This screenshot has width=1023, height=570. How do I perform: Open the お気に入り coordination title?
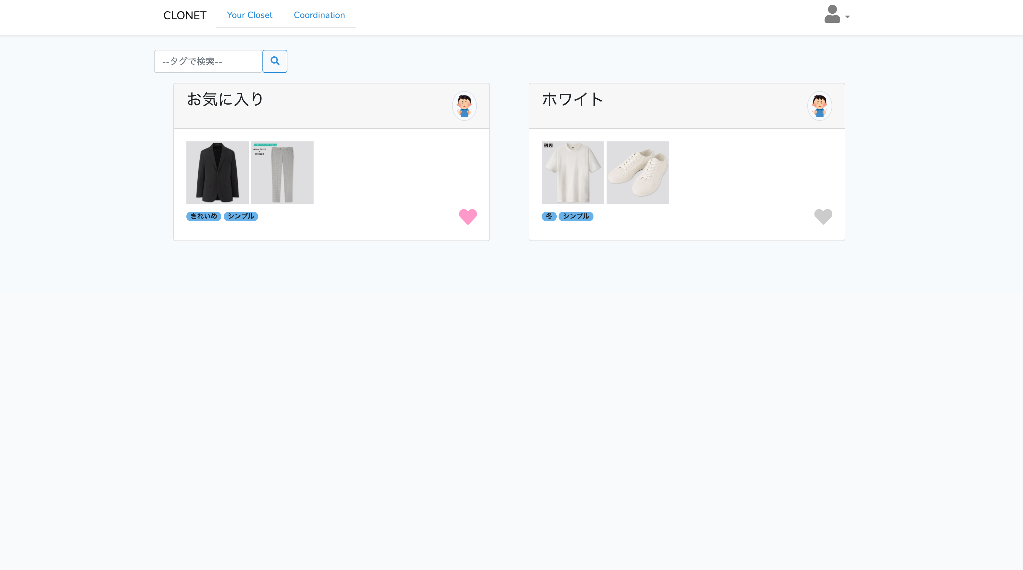(x=225, y=99)
